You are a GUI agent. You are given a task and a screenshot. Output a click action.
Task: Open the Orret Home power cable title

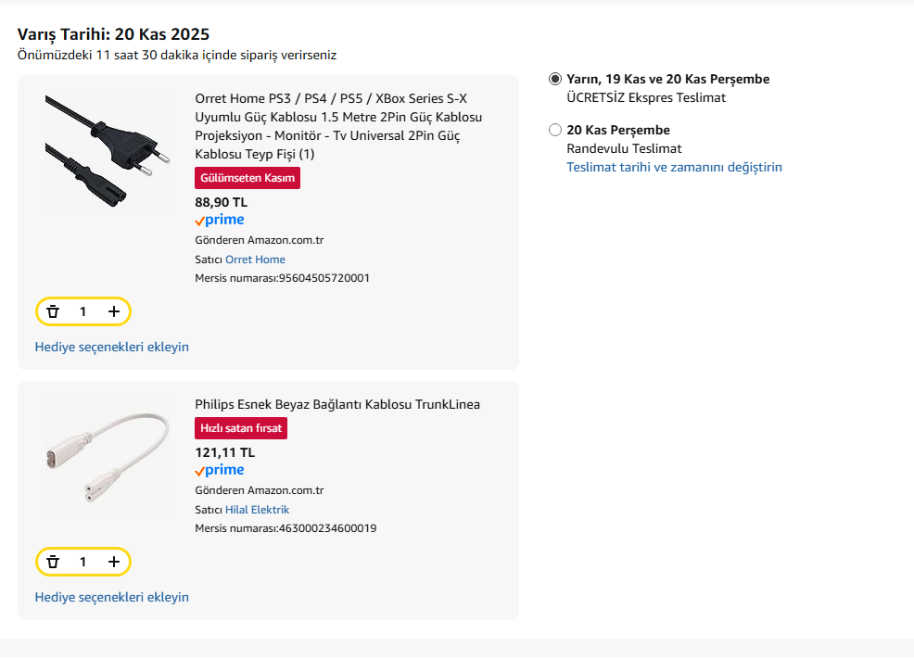pyautogui.click(x=338, y=126)
